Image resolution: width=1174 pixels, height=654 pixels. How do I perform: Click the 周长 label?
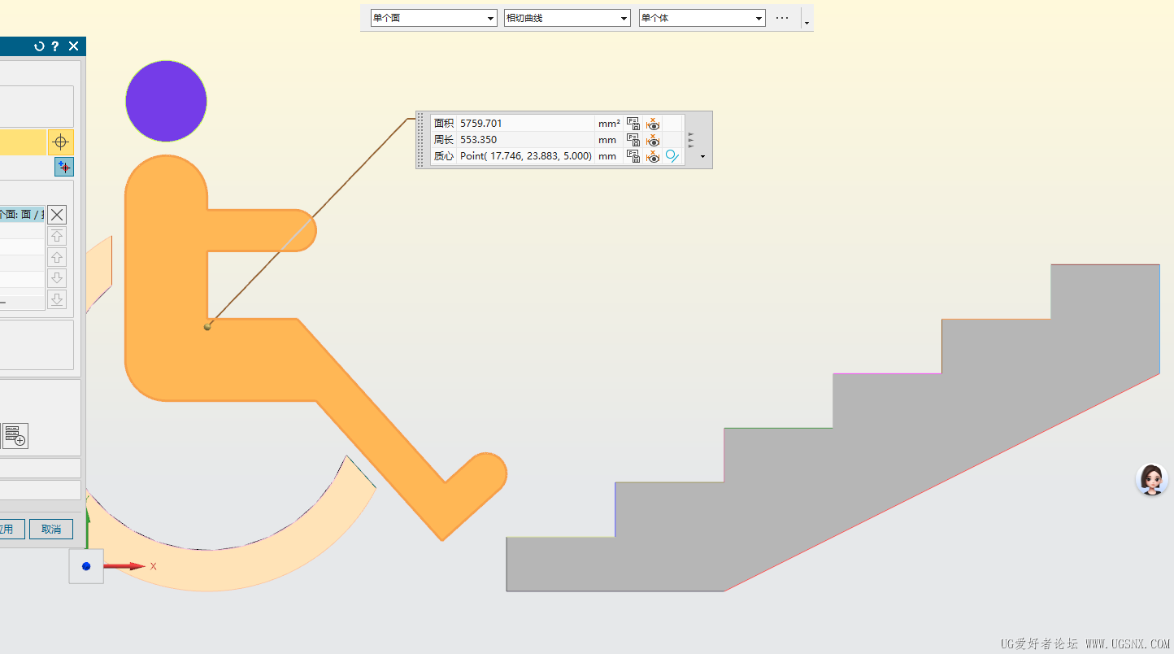(x=444, y=140)
